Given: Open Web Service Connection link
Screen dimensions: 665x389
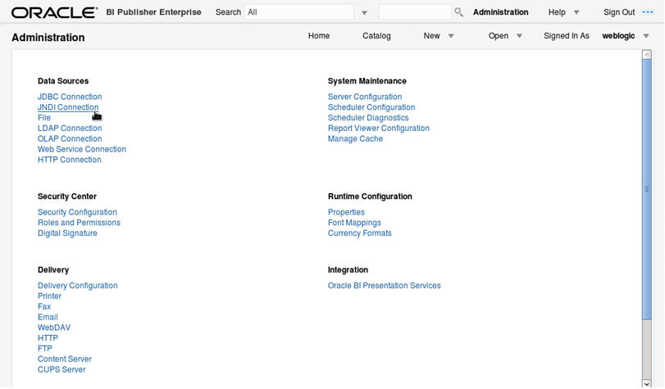Looking at the screenshot, I should [82, 149].
